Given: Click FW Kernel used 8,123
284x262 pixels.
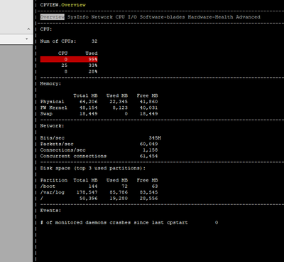Looking at the screenshot, I should [120, 108].
